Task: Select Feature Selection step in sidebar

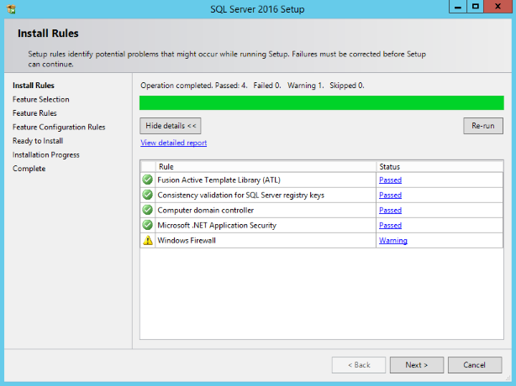Action: coord(41,99)
